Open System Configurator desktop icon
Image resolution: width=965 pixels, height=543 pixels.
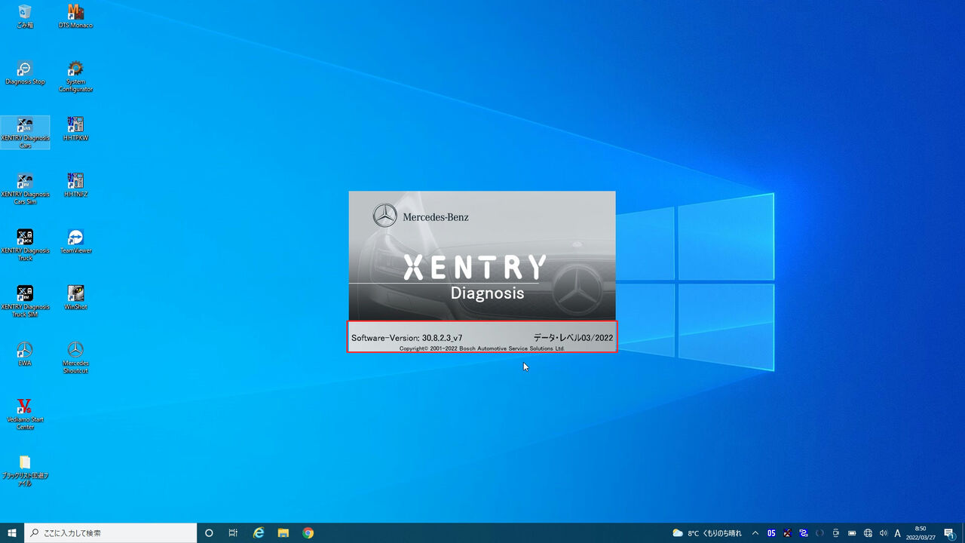(75, 76)
